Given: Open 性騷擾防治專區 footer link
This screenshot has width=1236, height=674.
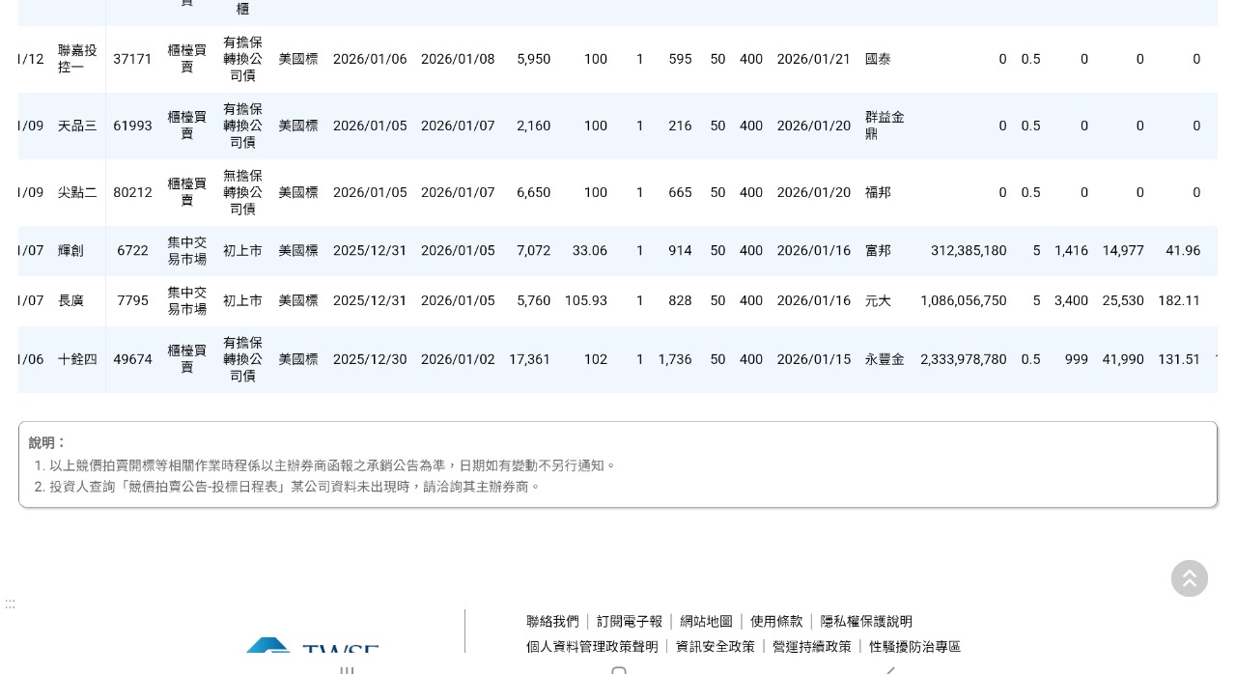Looking at the screenshot, I should tap(915, 647).
